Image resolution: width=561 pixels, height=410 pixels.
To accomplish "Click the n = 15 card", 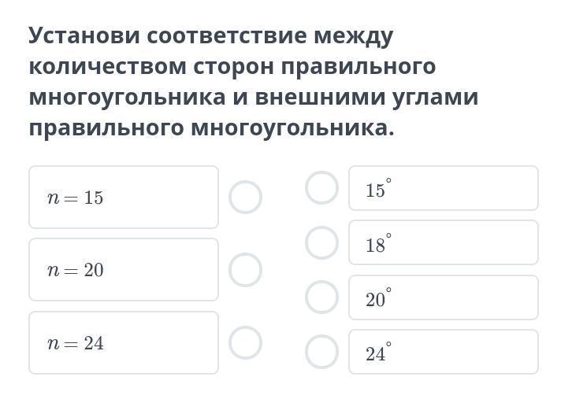I will click(124, 198).
